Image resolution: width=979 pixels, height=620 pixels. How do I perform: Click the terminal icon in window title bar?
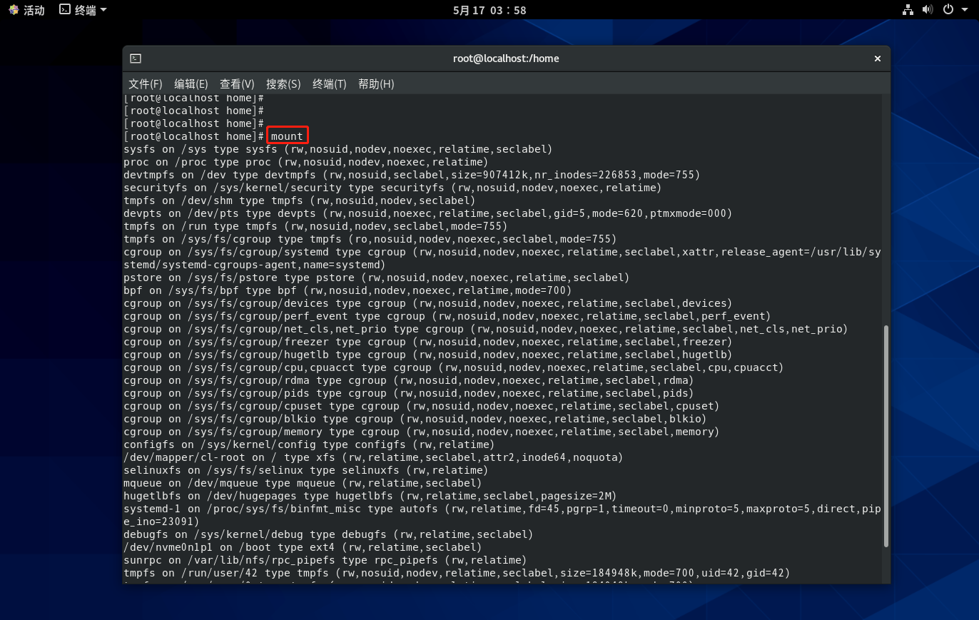click(x=136, y=59)
